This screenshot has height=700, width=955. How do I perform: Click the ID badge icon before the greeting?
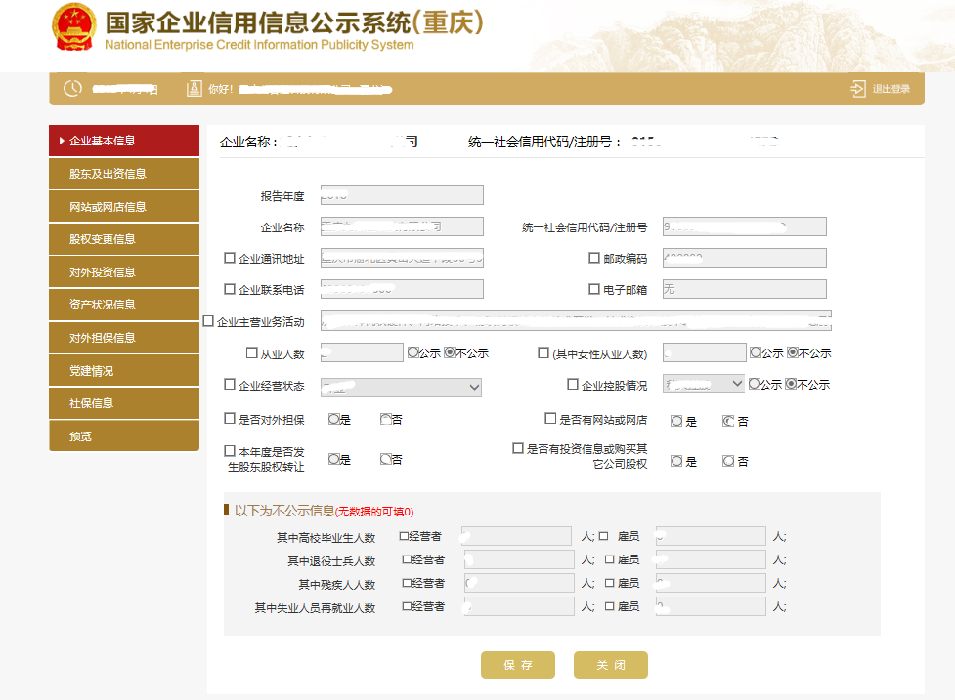(193, 88)
